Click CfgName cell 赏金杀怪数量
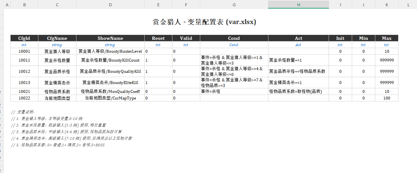This screenshot has width=417, height=173. [x=57, y=60]
